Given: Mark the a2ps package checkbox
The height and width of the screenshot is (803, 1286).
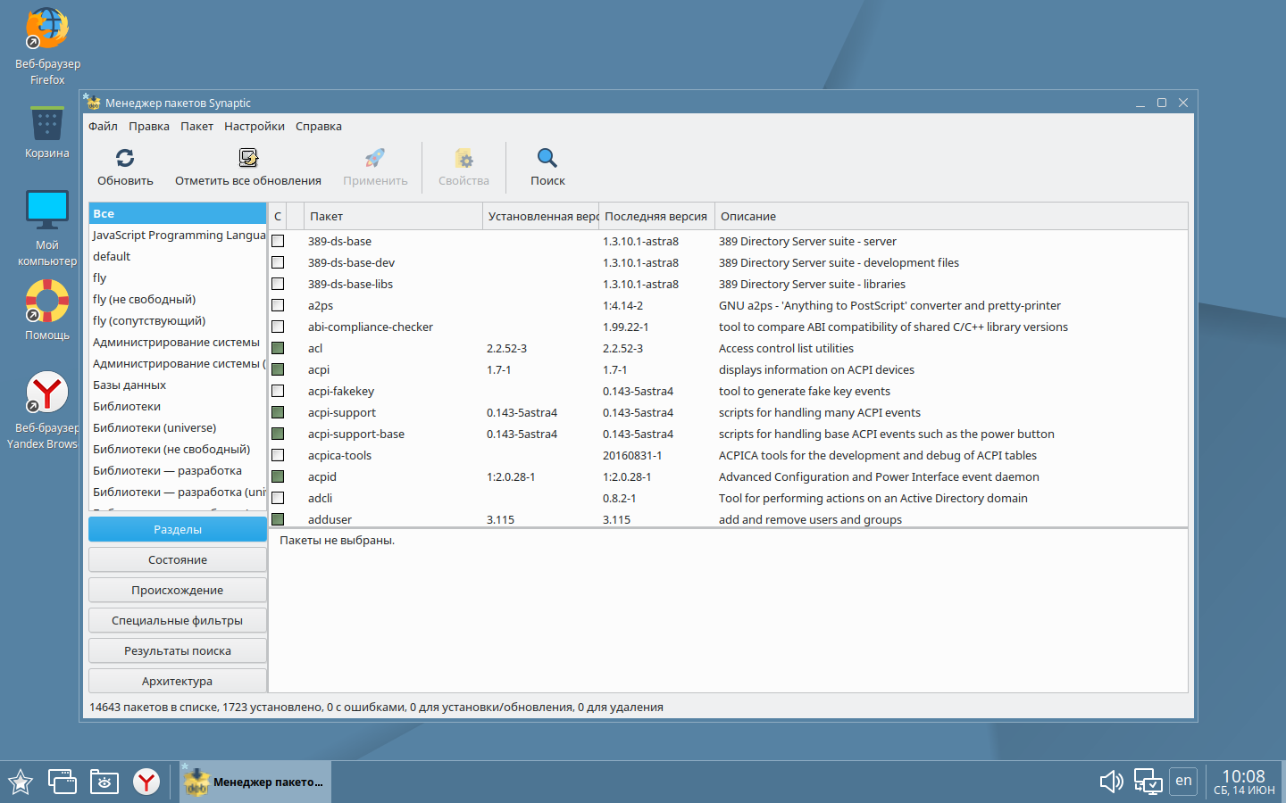Looking at the screenshot, I should tap(278, 305).
